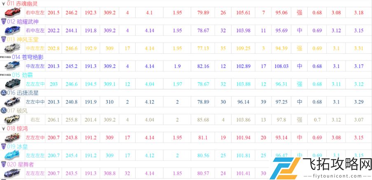Viewport: 372px width, 180px height.
Task: Click the car thumbnail for 惊鸿
Action: pyautogui.click(x=12, y=138)
